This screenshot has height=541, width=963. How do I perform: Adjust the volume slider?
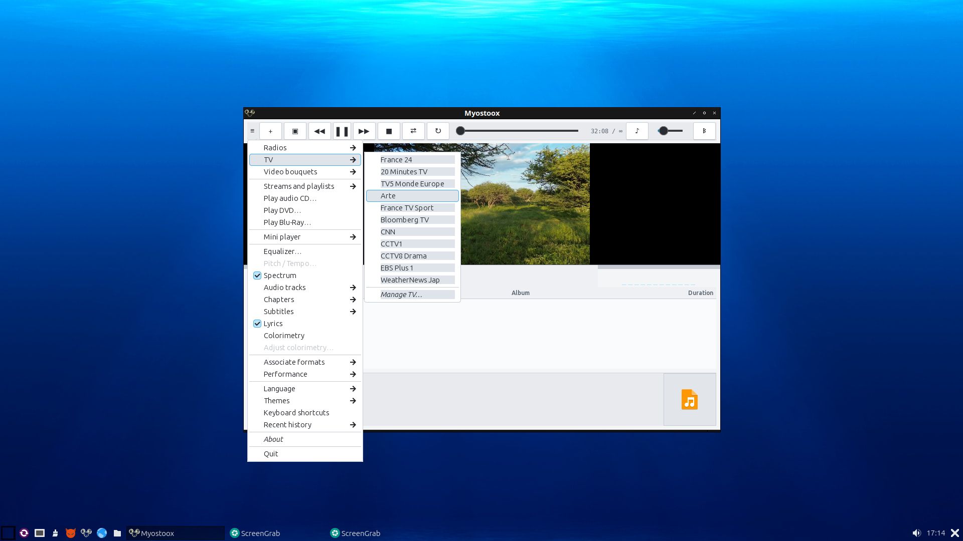(671, 131)
